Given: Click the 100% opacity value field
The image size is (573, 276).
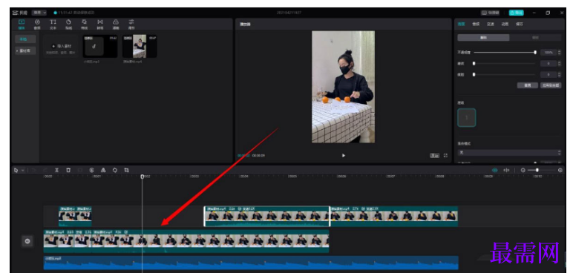Looking at the screenshot, I should [x=549, y=53].
